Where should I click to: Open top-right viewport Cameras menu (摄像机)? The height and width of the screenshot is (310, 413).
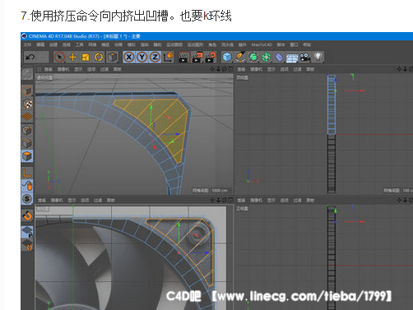(x=256, y=69)
